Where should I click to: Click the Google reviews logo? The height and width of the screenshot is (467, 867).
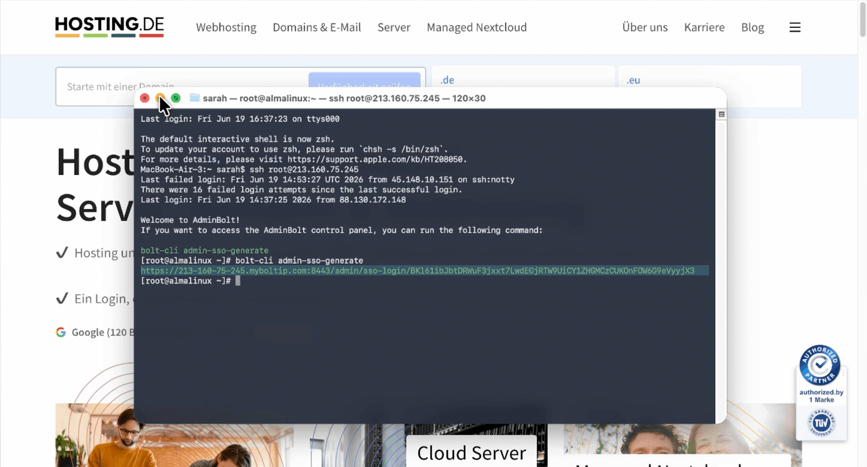(61, 332)
